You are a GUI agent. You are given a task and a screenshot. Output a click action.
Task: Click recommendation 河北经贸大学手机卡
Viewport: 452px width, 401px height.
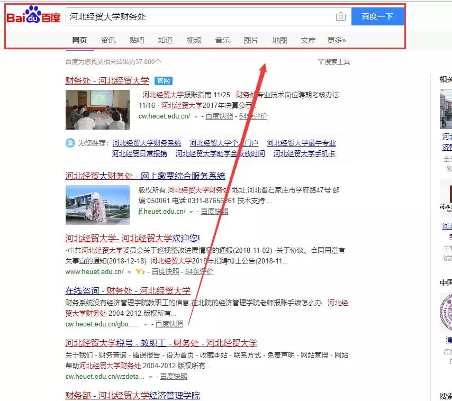304,153
